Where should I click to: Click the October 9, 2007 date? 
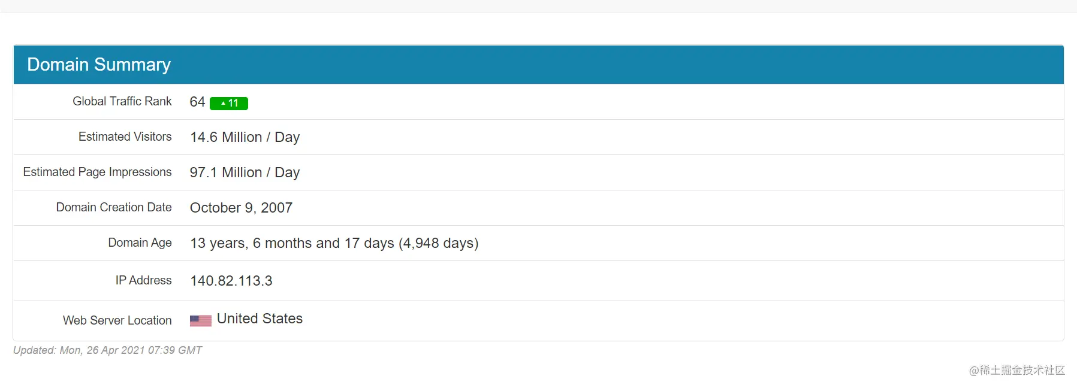click(x=241, y=208)
